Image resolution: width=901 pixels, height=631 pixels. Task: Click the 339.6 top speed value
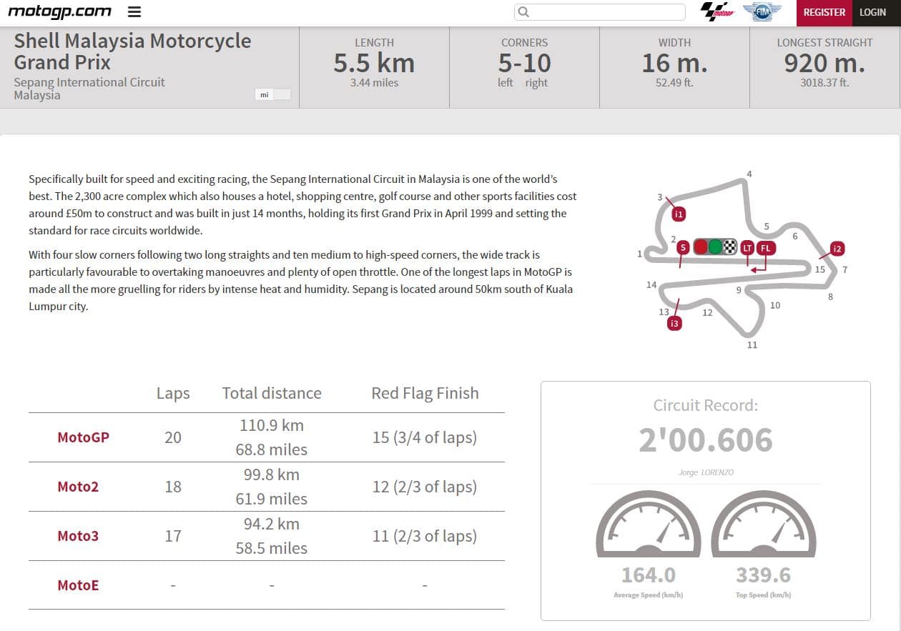pos(763,575)
